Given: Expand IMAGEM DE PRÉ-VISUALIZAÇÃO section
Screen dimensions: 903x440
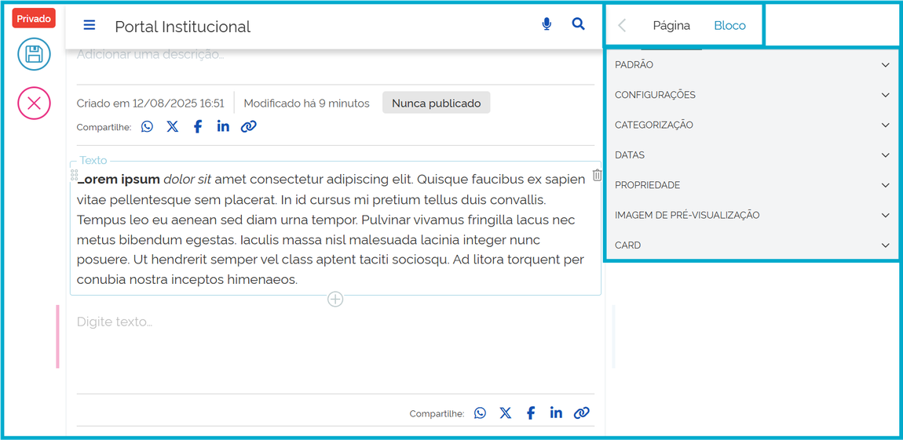Looking at the screenshot, I should pos(752,215).
